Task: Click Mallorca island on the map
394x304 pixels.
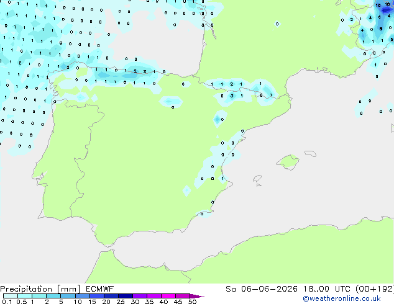Action: click(288, 162)
